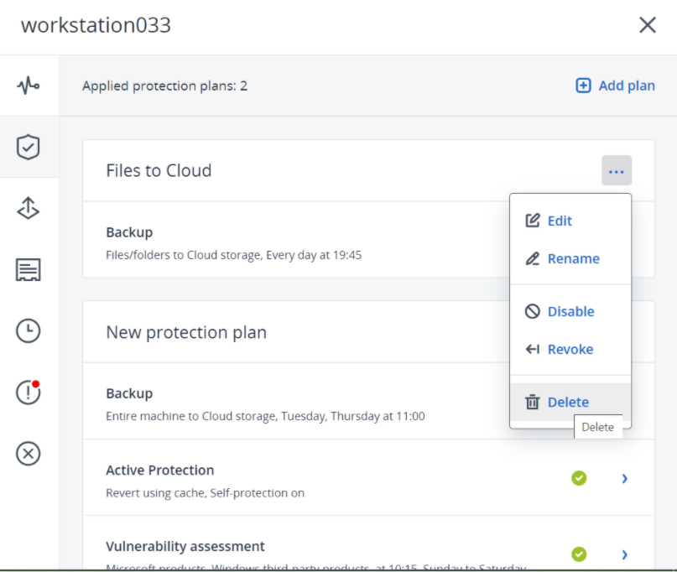The width and height of the screenshot is (677, 572).
Task: Click the Vulnerability assessment green status check
Action: click(579, 554)
